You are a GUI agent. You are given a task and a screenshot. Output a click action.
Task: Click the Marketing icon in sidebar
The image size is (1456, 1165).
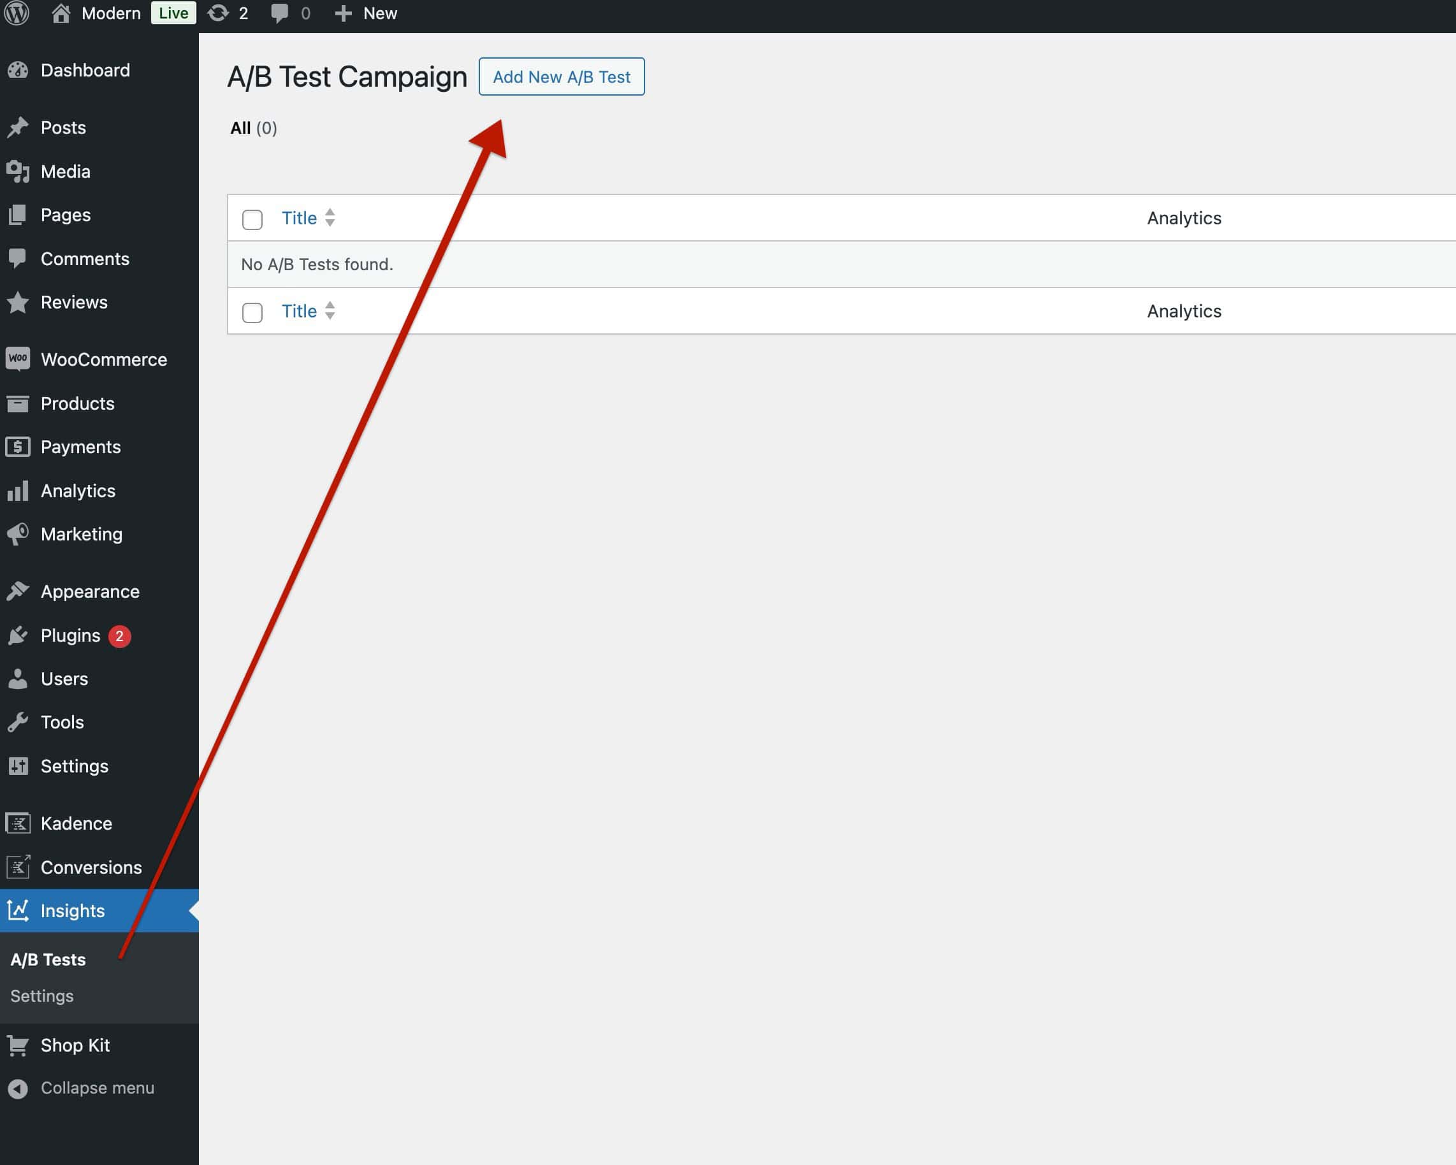pos(18,534)
